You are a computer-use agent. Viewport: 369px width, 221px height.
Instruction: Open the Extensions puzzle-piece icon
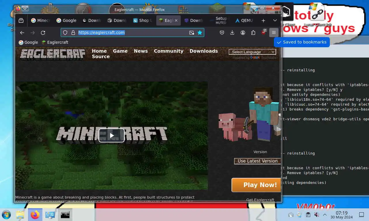[253, 33]
